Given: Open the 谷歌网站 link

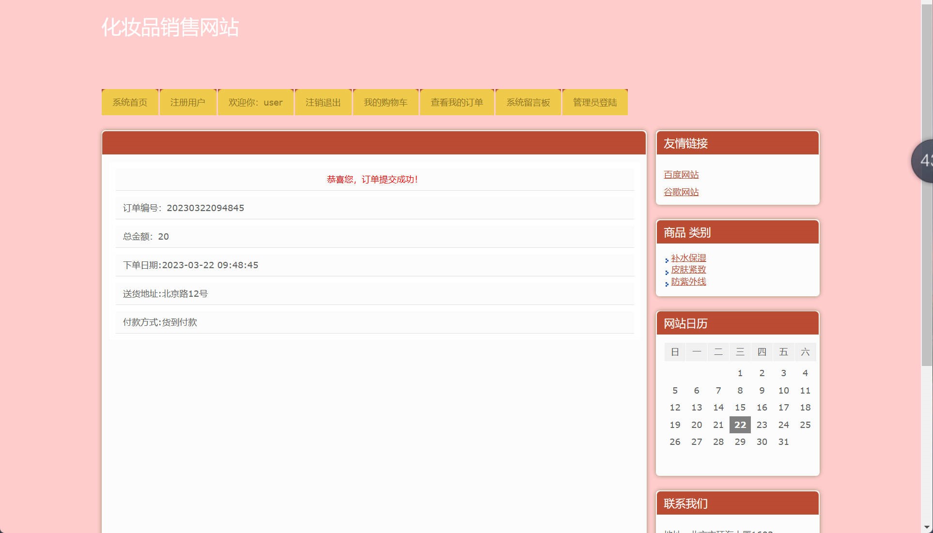Looking at the screenshot, I should click(x=681, y=192).
